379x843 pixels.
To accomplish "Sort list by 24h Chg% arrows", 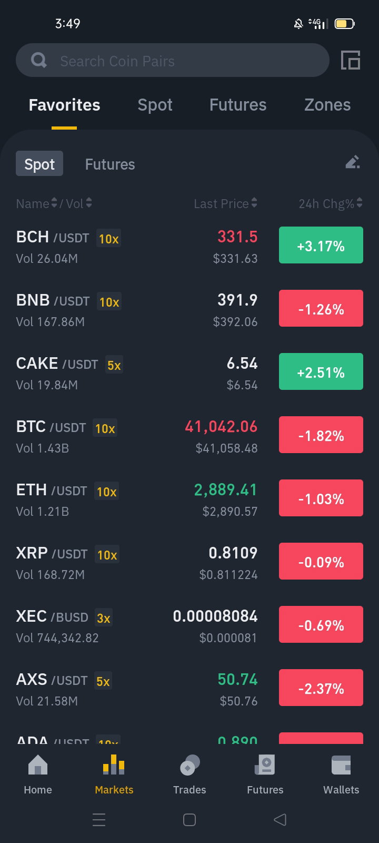I will [x=360, y=203].
